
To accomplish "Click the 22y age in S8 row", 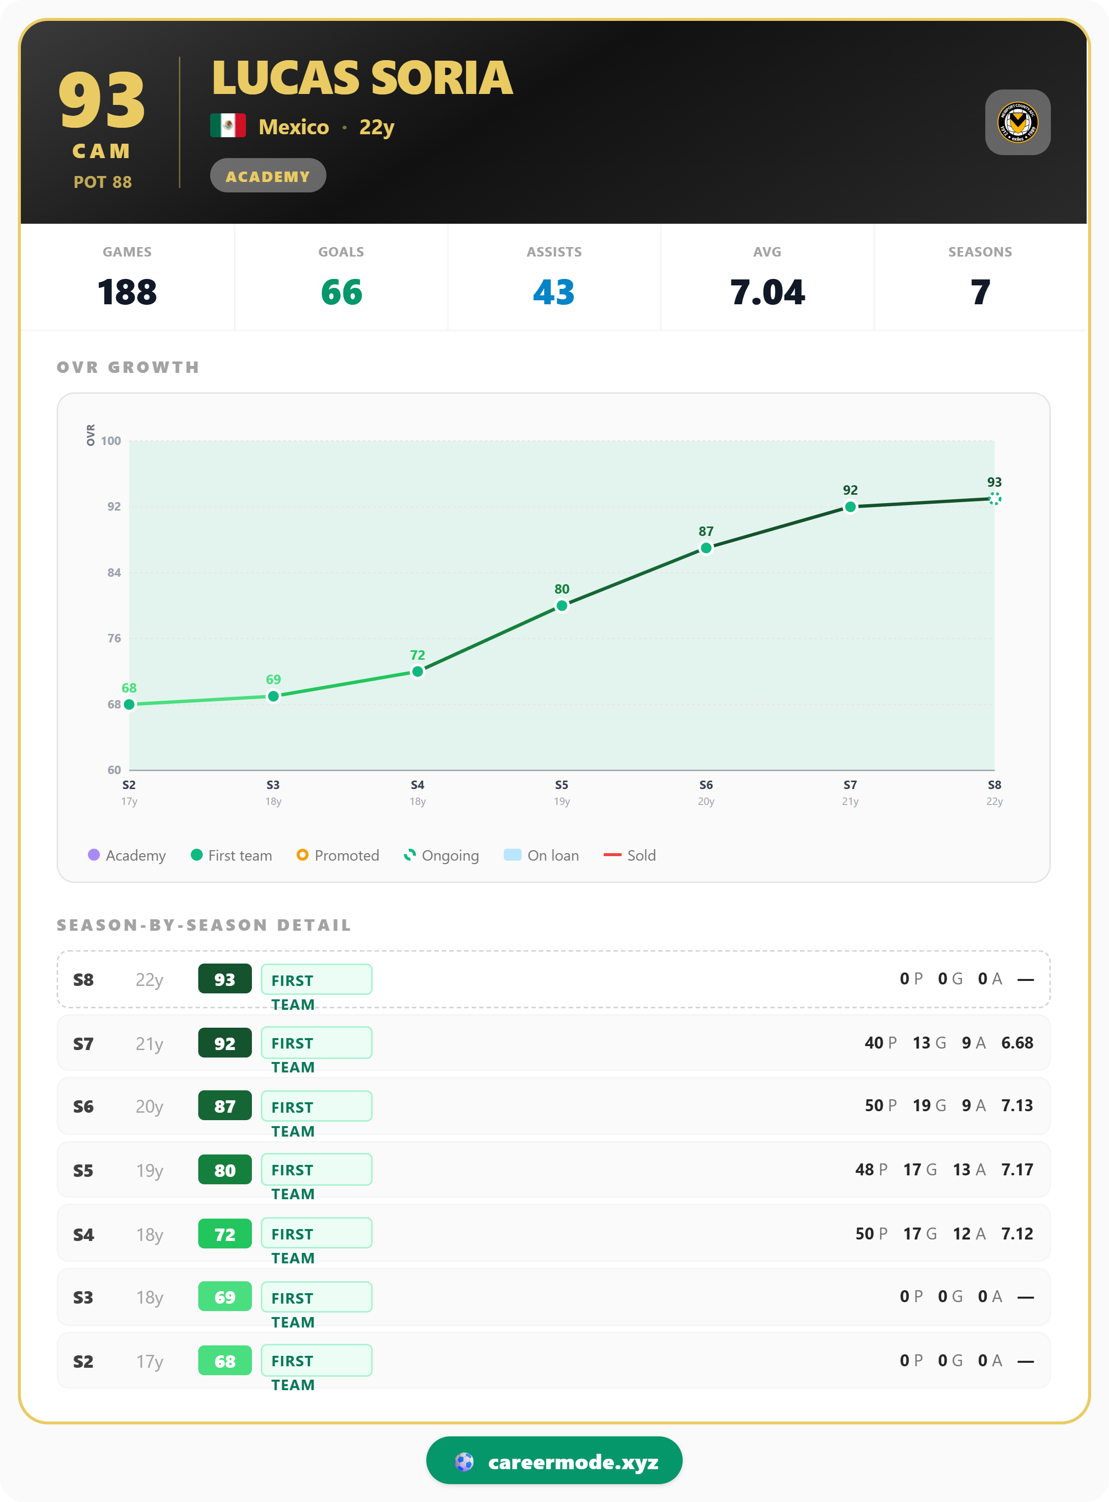I will coord(150,979).
